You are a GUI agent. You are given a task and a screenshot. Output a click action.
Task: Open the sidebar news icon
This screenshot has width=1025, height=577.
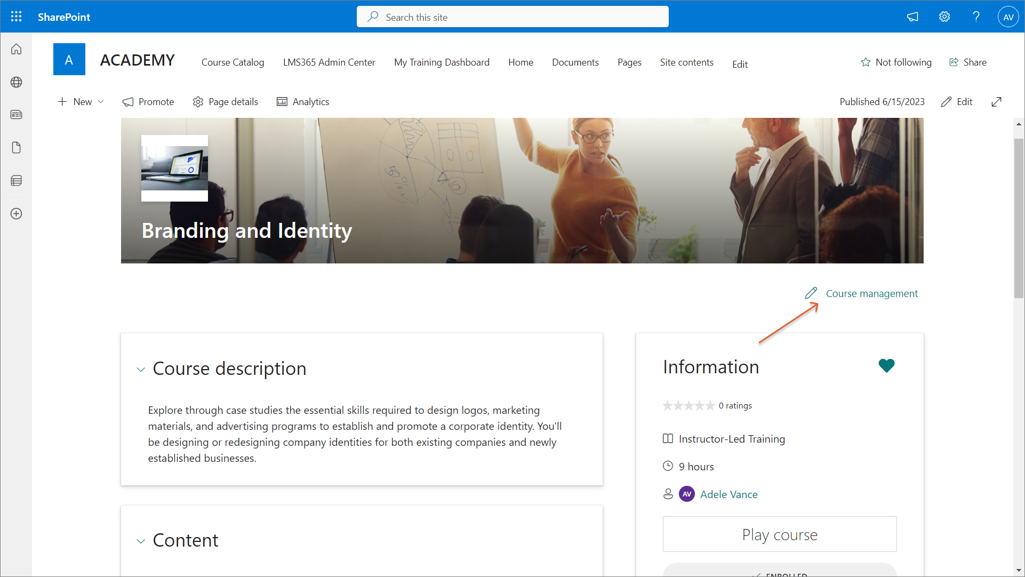[16, 115]
